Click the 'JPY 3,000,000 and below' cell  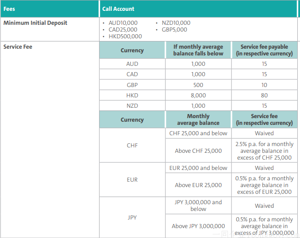(198, 206)
